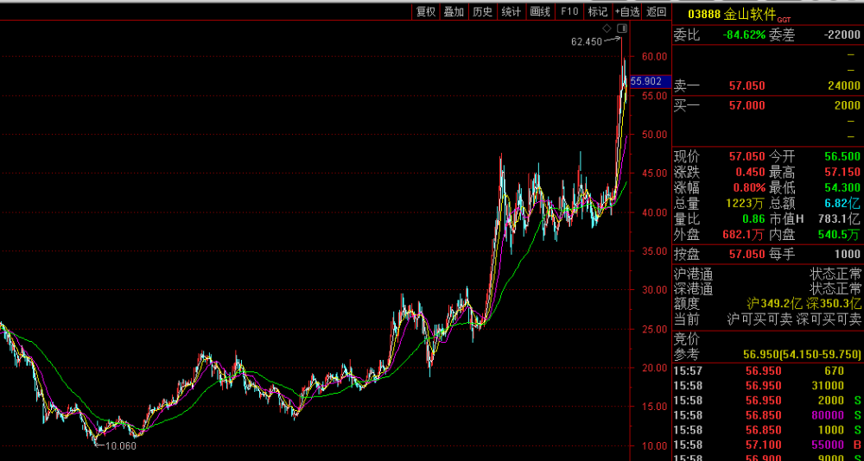
Task: Select the tick trade priced 57.100
Action: coord(767,445)
